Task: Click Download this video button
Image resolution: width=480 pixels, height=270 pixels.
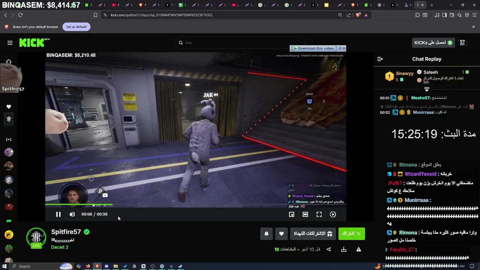Action: point(313,48)
